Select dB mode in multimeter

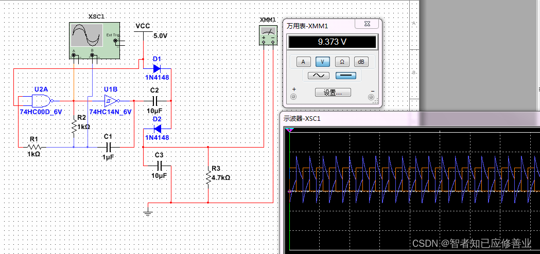click(x=361, y=62)
